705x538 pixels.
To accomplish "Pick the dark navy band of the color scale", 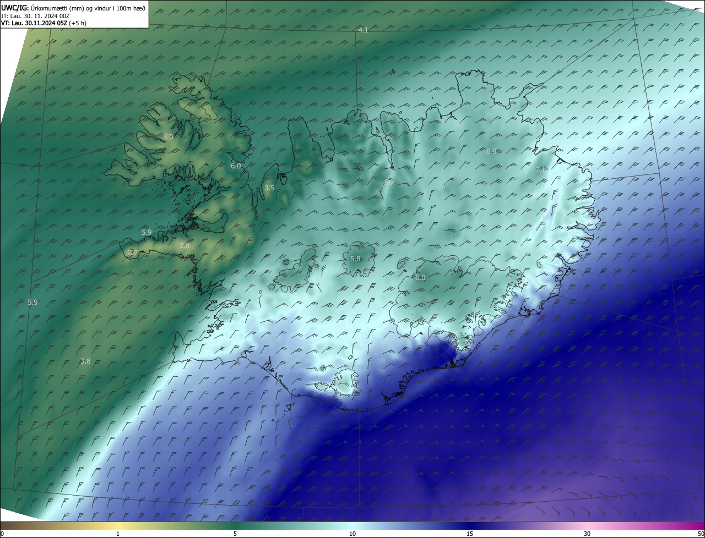I will pos(470,525).
